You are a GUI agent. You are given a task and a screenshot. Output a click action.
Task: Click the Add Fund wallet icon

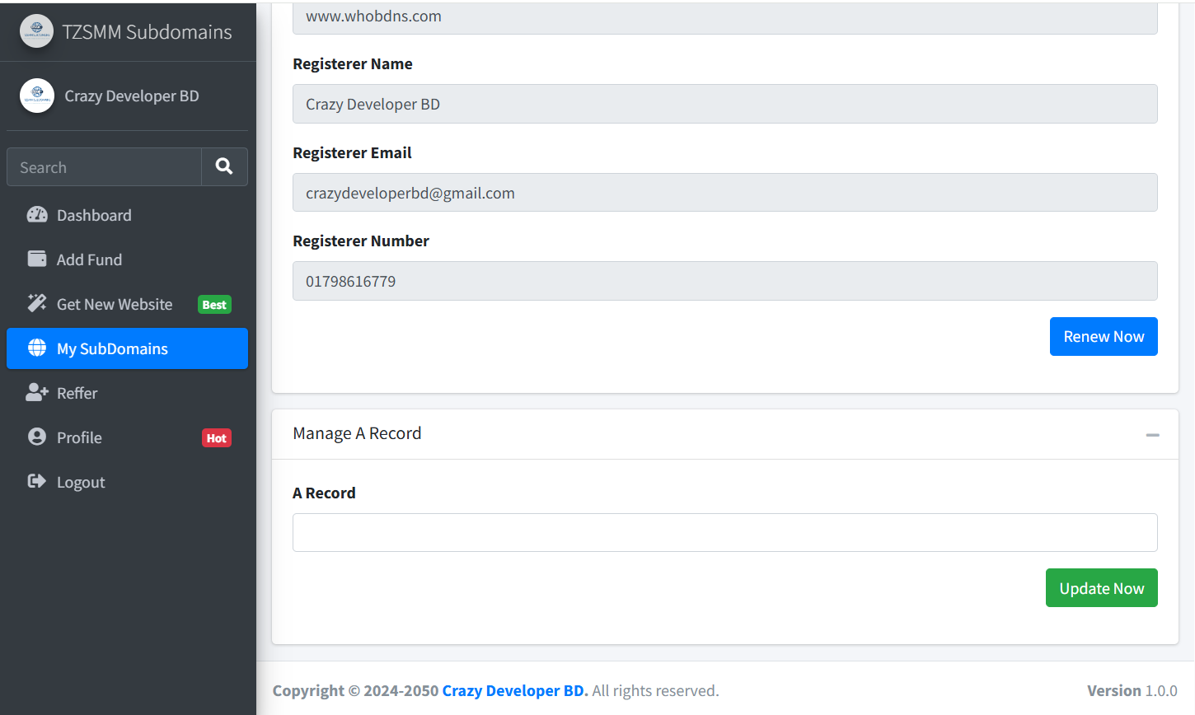pyautogui.click(x=37, y=259)
